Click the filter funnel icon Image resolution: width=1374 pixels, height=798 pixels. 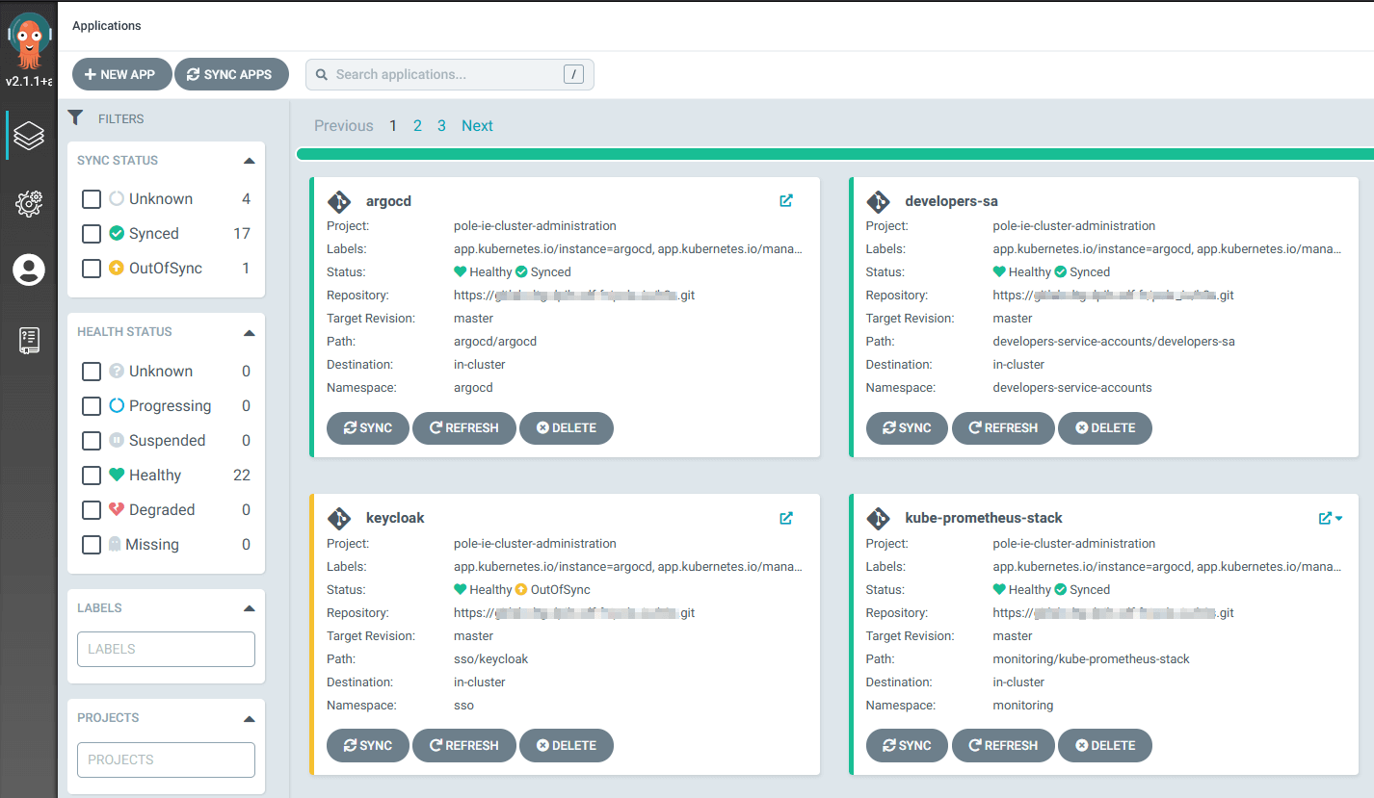tap(75, 117)
